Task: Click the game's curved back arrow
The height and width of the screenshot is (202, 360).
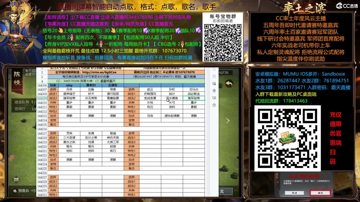Action: (x=229, y=84)
